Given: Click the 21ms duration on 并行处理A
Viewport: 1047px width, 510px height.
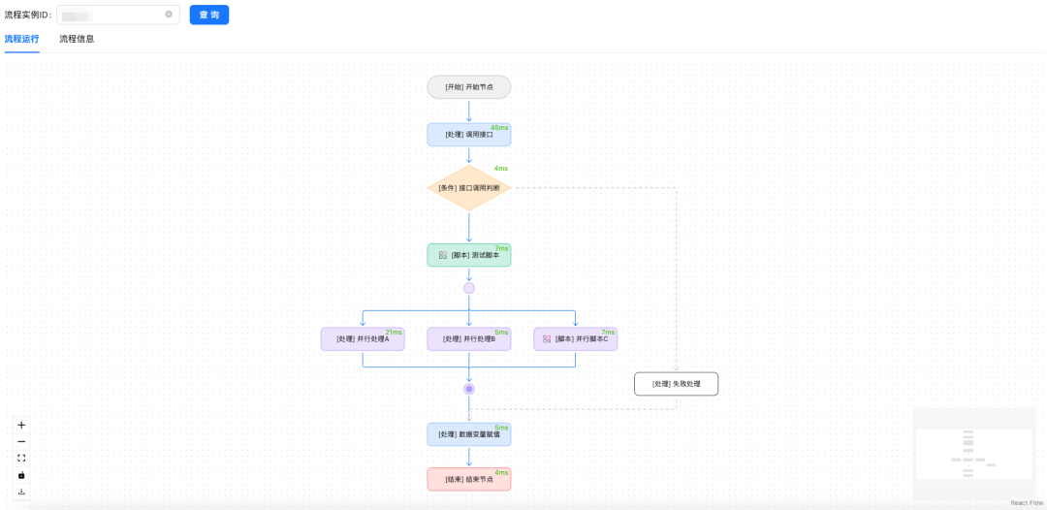Looking at the screenshot, I should (x=394, y=332).
